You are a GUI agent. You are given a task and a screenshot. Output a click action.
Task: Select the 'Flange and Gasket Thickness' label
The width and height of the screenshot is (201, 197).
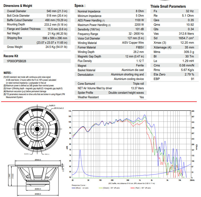coord(24,29)
